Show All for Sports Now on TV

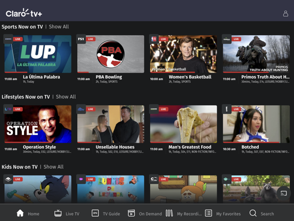click(59, 27)
